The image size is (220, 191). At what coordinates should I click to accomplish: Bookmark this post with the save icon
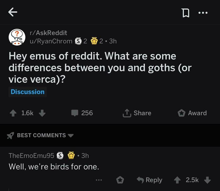[x=186, y=13]
